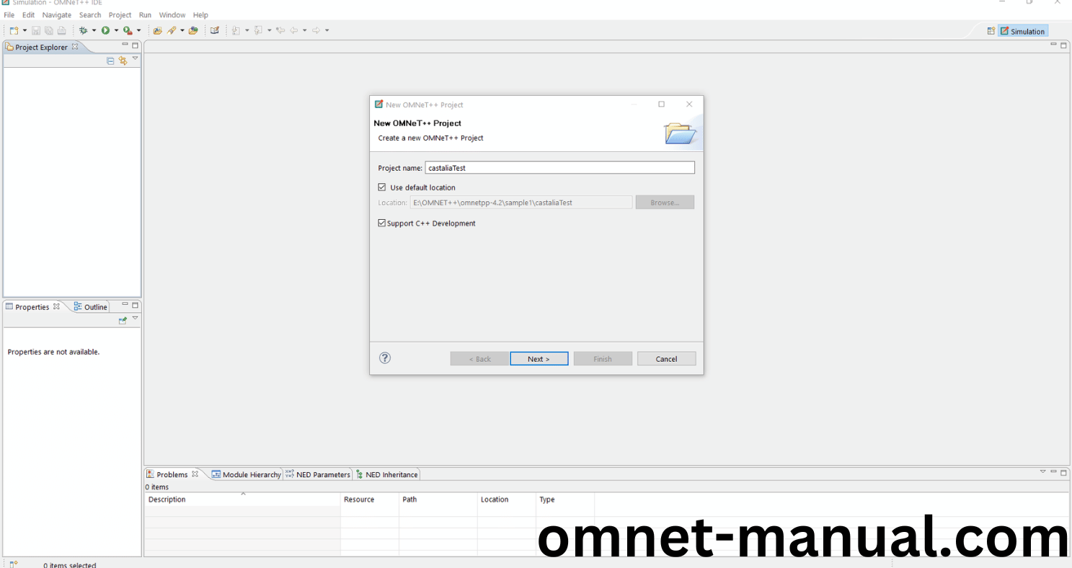Click the '0 items' text in Problems
The height and width of the screenshot is (568, 1072).
(157, 487)
